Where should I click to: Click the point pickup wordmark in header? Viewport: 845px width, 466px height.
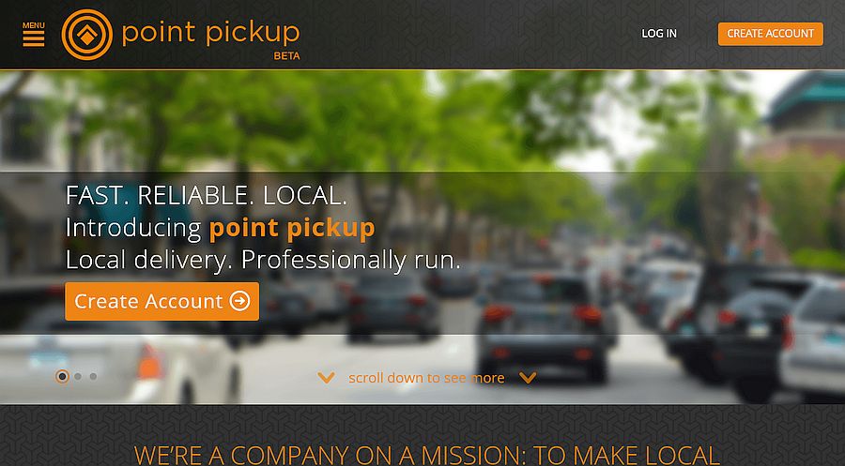pyautogui.click(x=210, y=34)
